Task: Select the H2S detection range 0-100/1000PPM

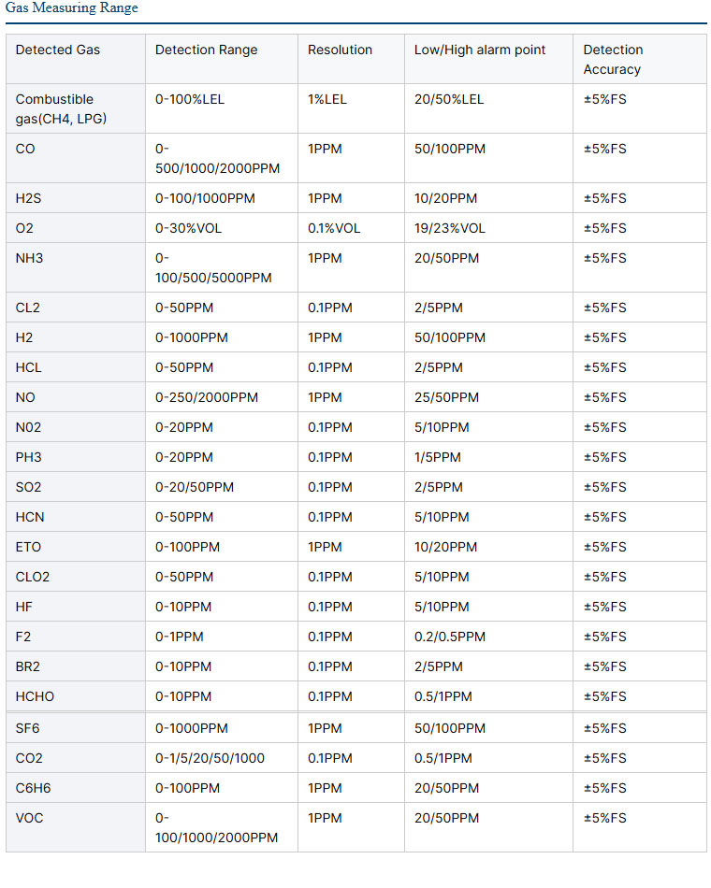Action: pyautogui.click(x=205, y=198)
